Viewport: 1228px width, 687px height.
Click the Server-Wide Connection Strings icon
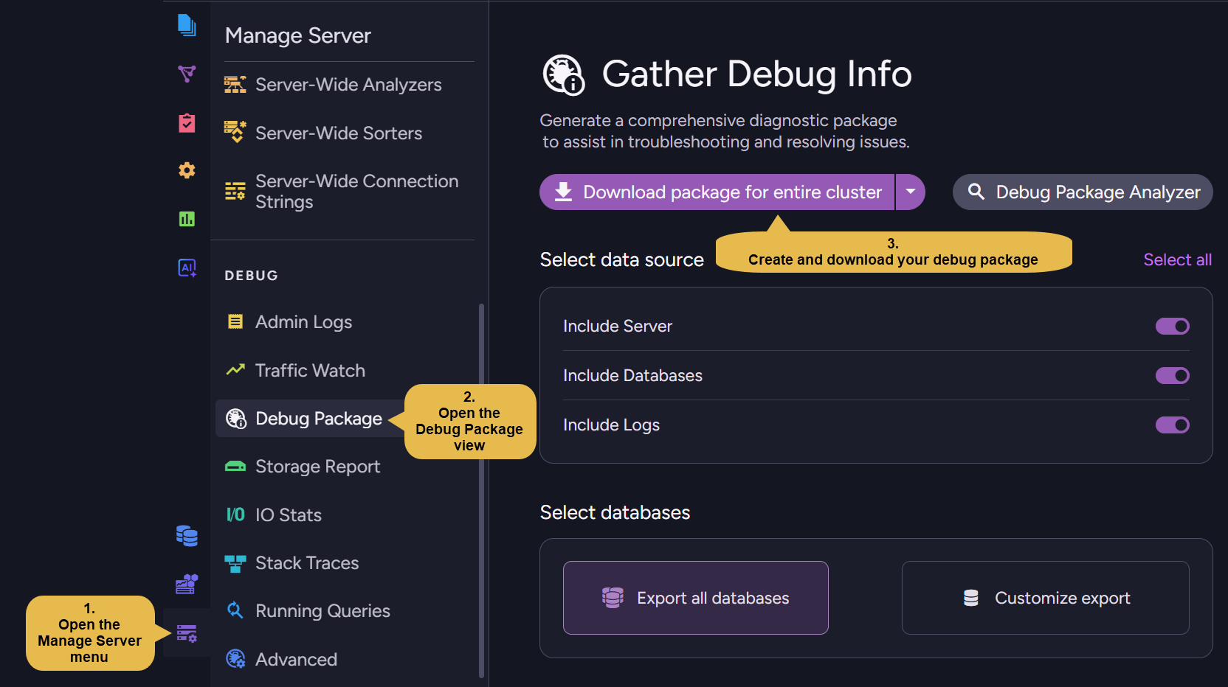point(235,191)
